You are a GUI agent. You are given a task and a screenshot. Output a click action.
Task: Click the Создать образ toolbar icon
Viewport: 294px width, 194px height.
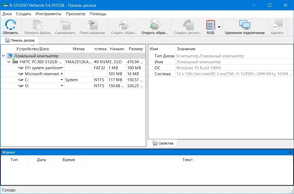pyautogui.click(x=124, y=24)
